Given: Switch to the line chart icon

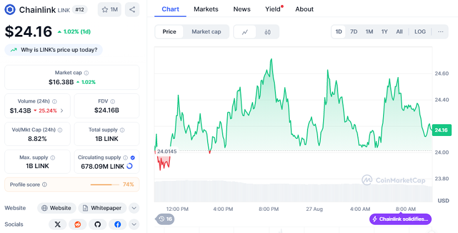Looking at the screenshot, I should click(245, 32).
